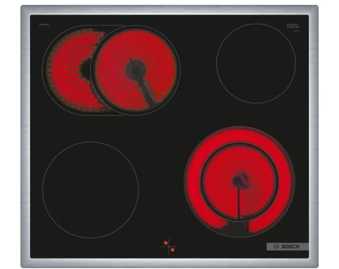This screenshot has height=269, width=339.
Task: Select the unlit bottom-left cooking zone
Action: (90, 190)
